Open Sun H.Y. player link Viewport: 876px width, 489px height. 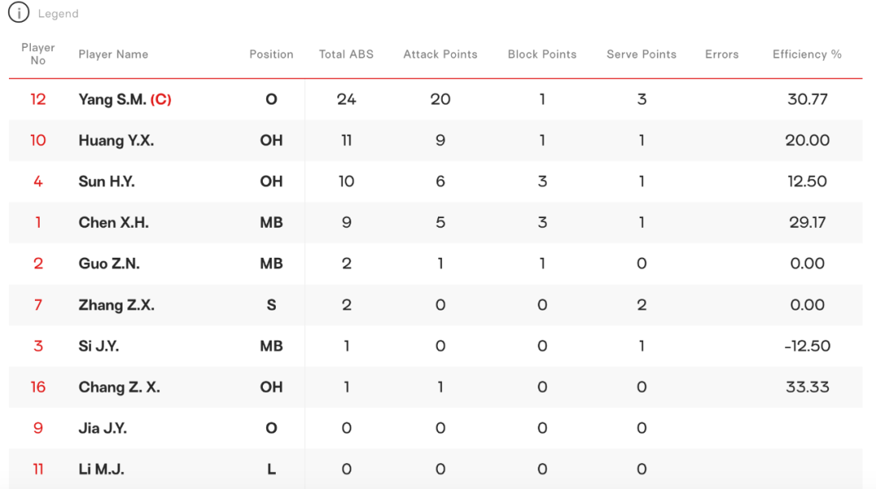pos(106,182)
